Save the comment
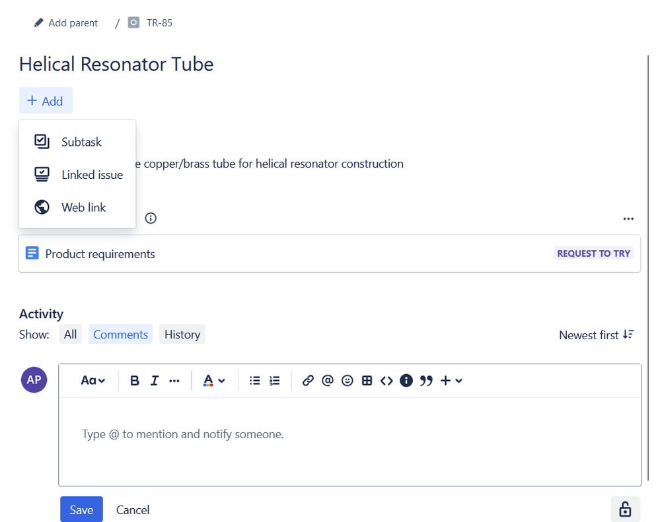This screenshot has width=660, height=522. click(81, 509)
